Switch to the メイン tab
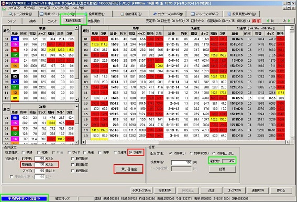297x202 pixels. point(12,21)
